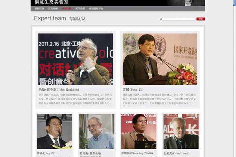Screen dimensions: 236x157
Task: Go to the 实践案例 menu item
Action: (x=53, y=9)
